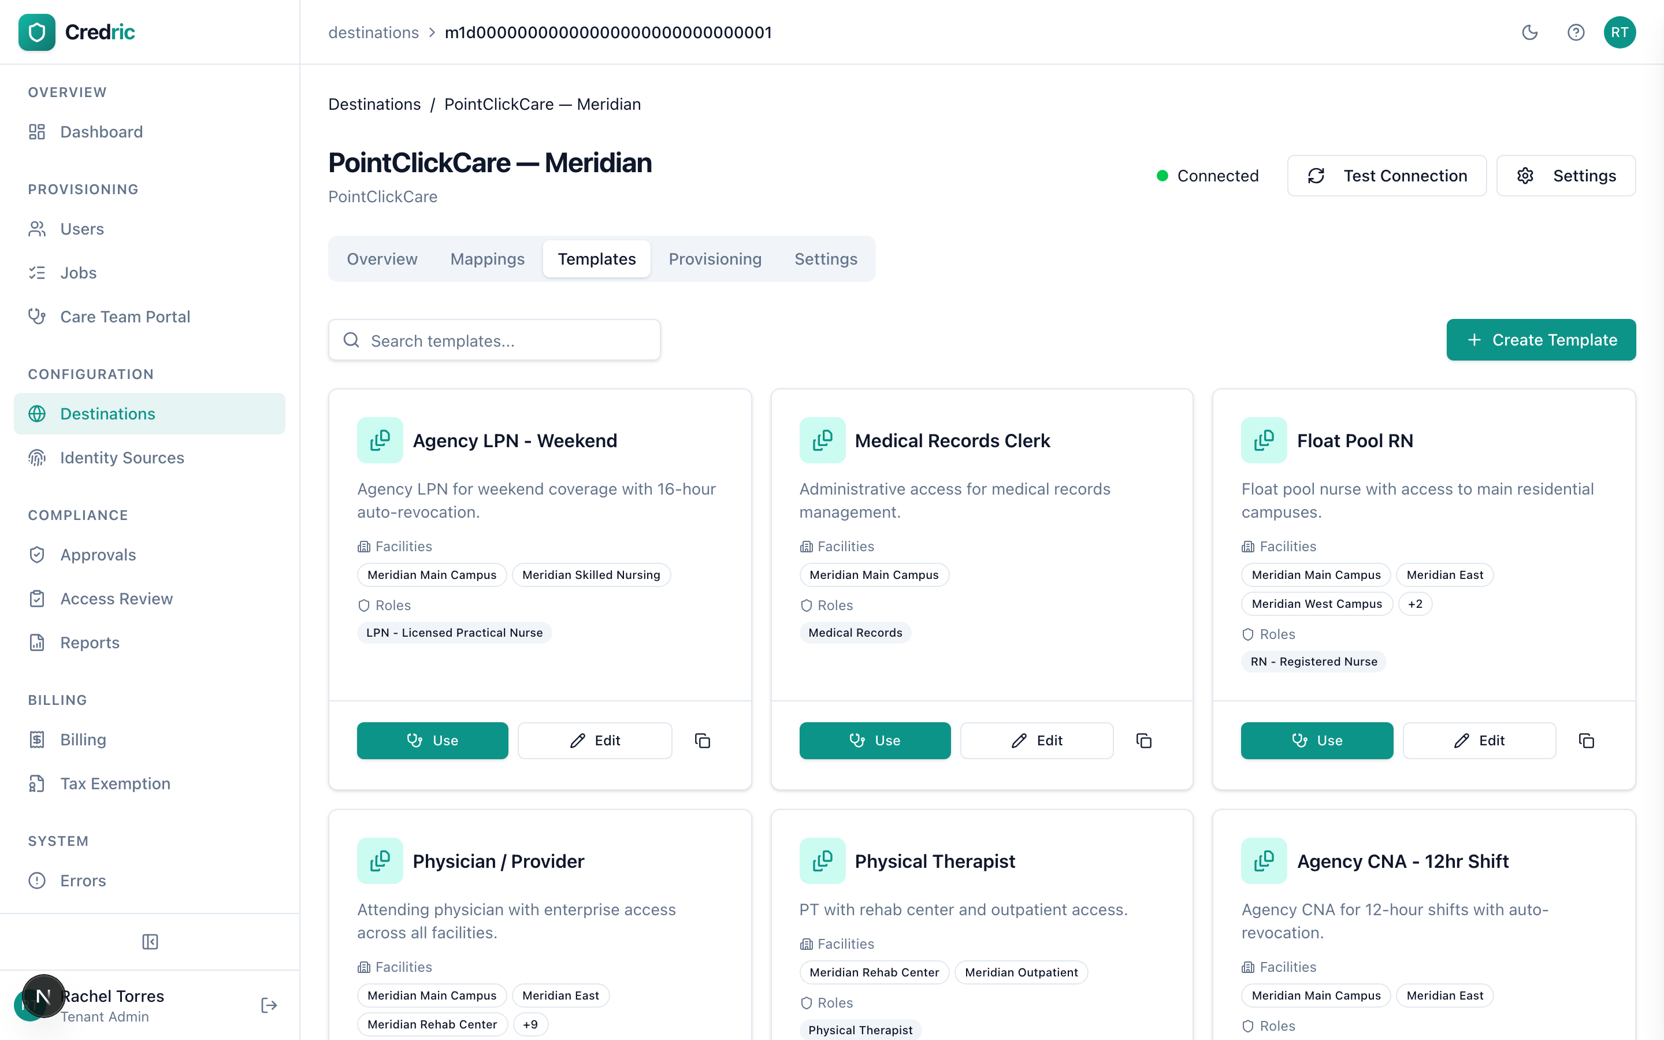Click Meridian Rehab Center chip on Physical Therapist
Screen dimensions: 1664x1040
(874, 972)
